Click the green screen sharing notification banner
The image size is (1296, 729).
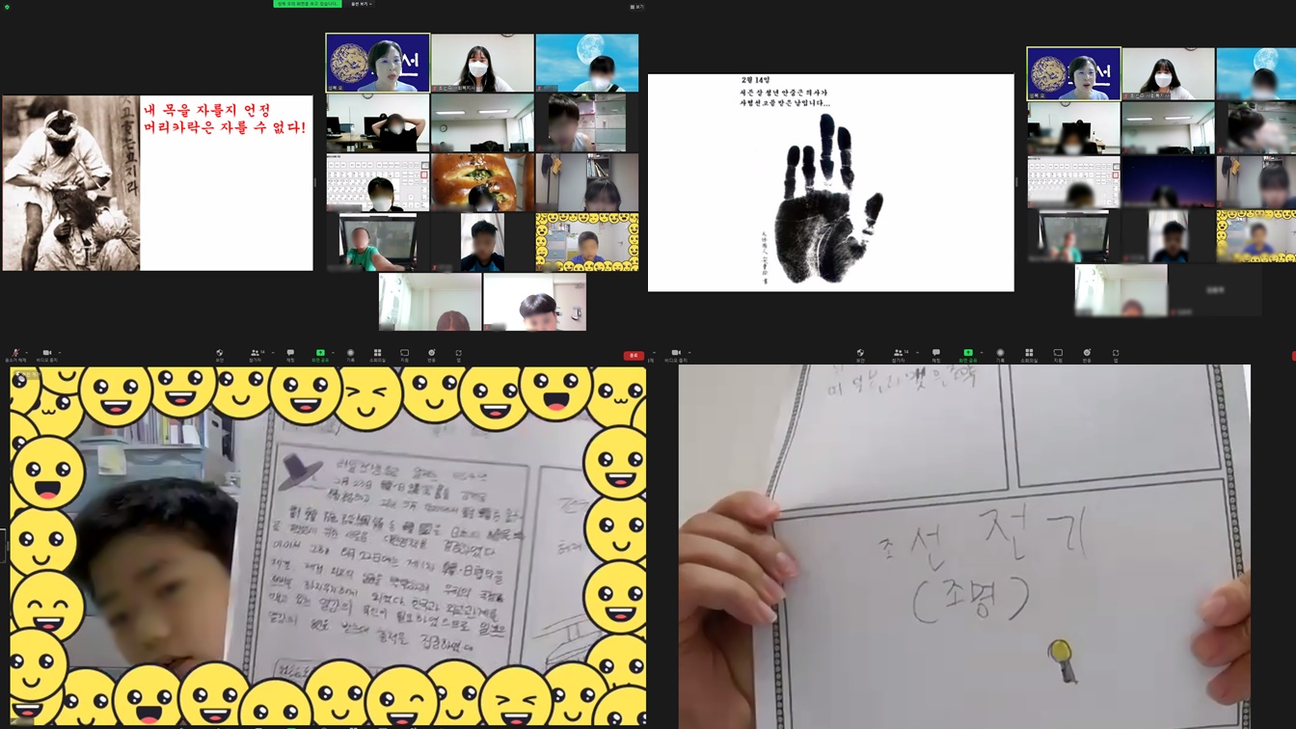point(308,4)
